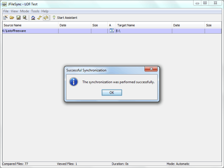Click the blue information icon in dialog
The height and width of the screenshot is (168, 224).
pyautogui.click(x=74, y=82)
